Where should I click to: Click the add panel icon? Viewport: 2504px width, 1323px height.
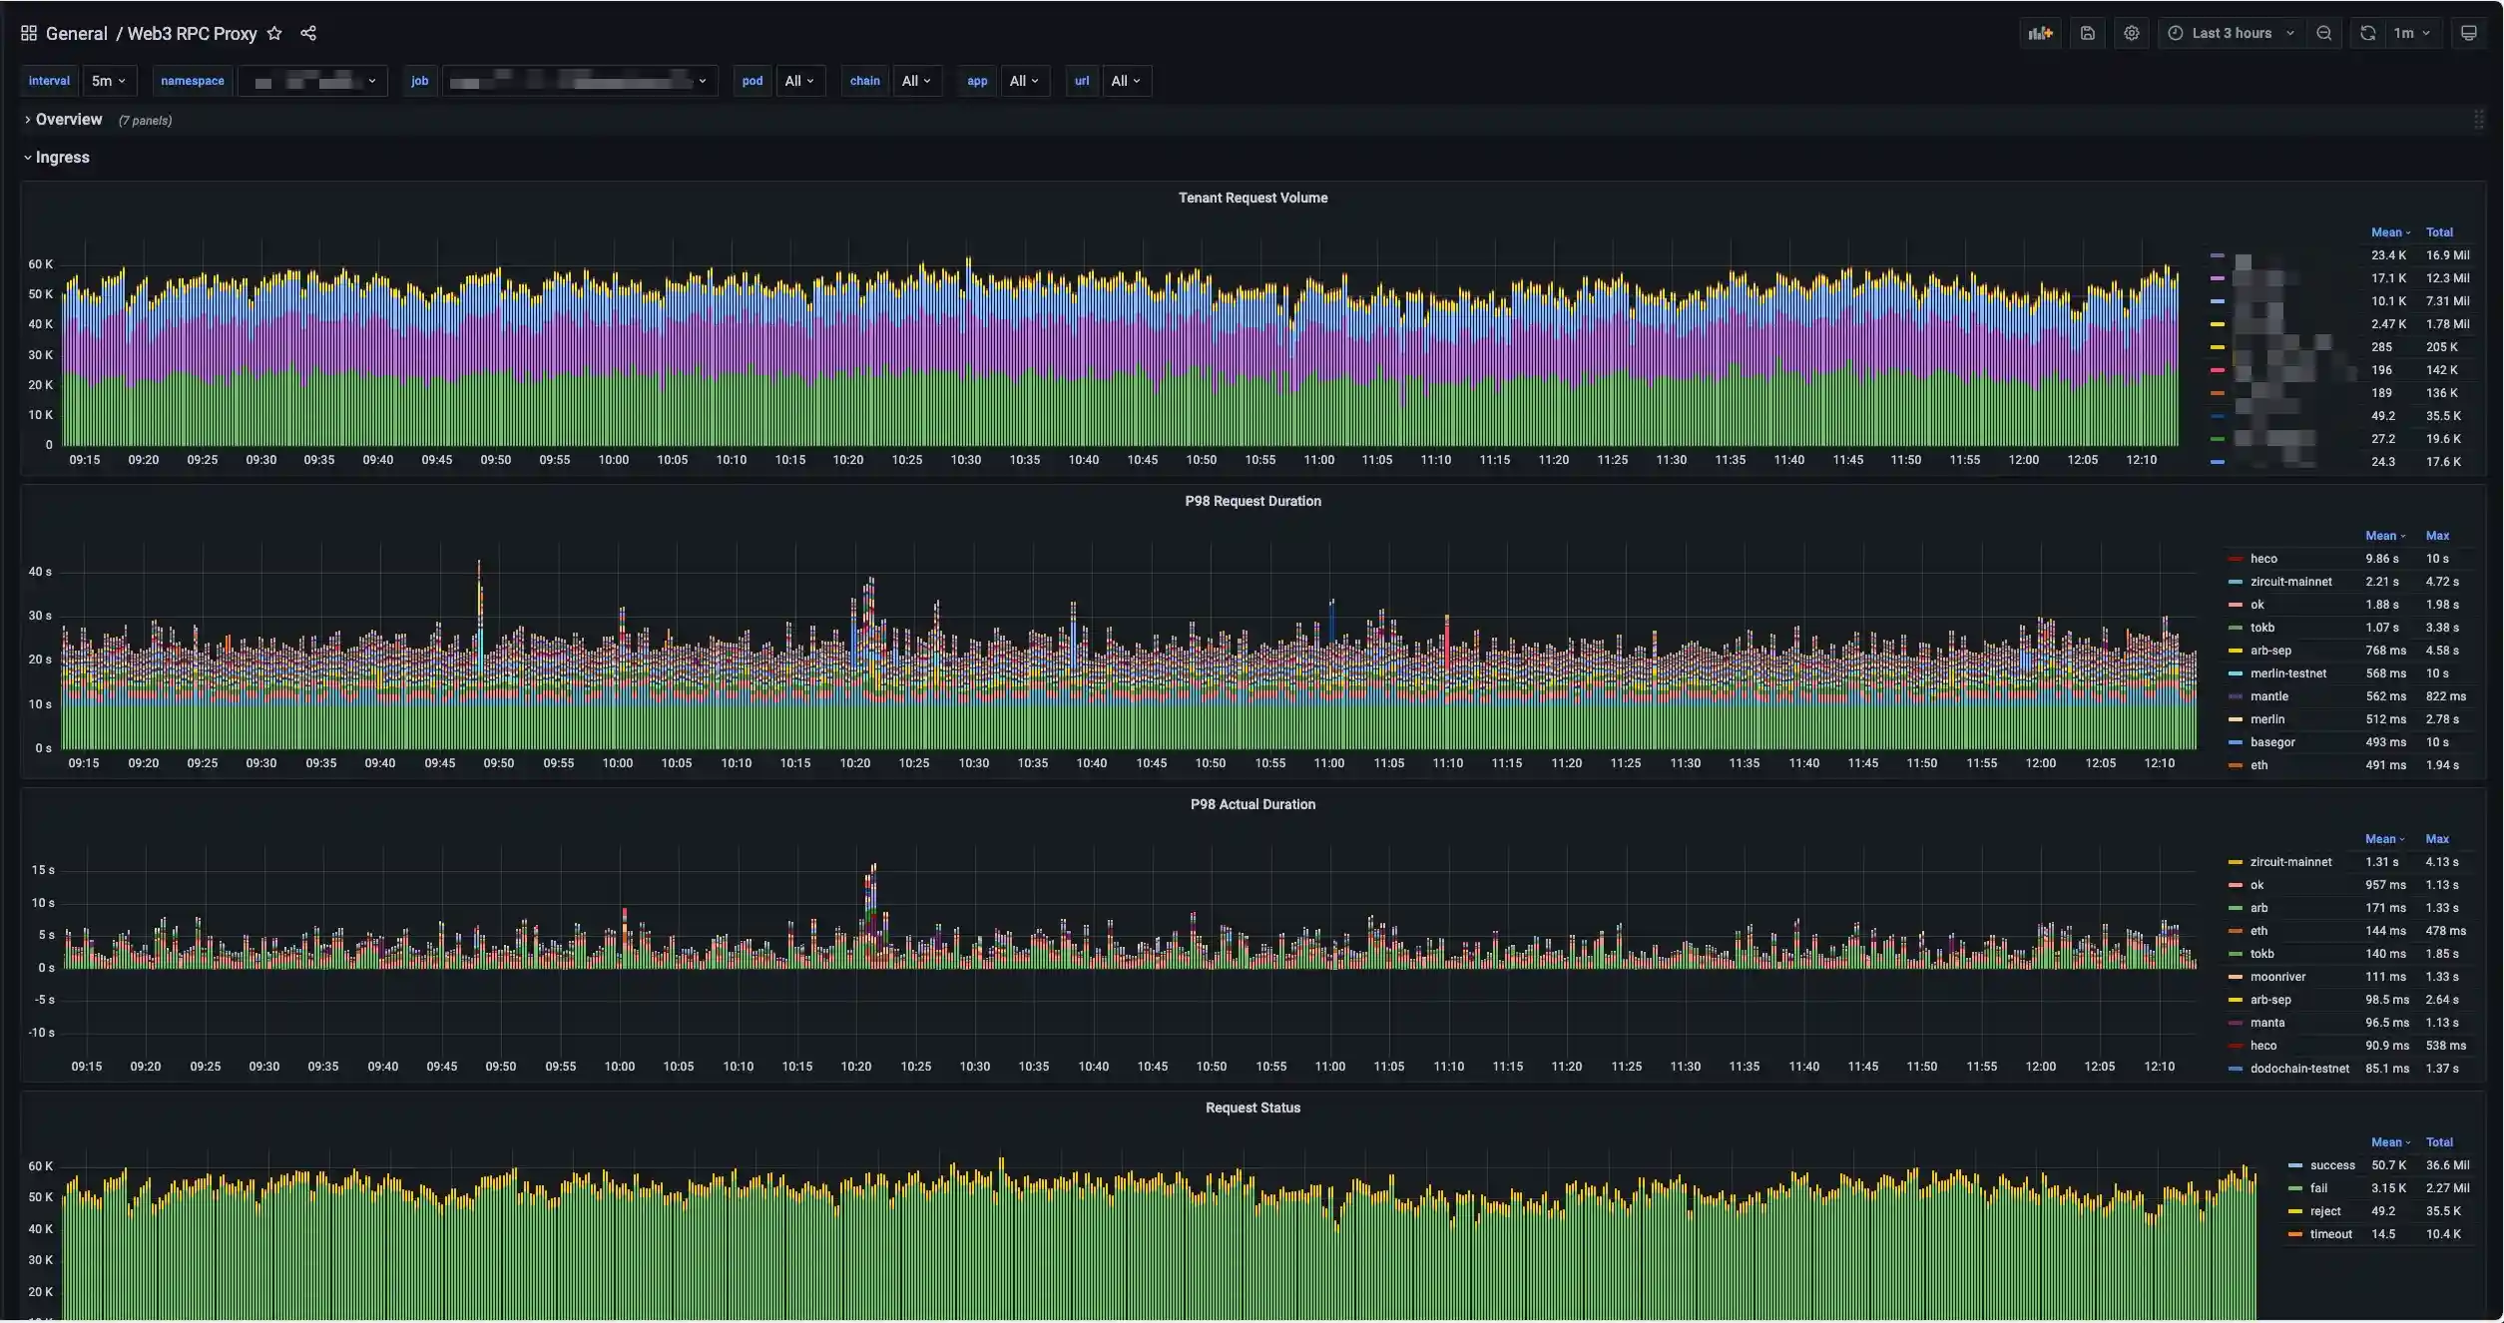pos(2040,33)
